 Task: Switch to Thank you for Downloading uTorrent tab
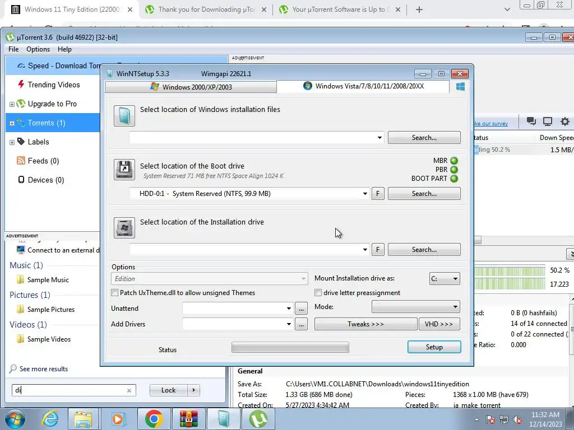click(x=206, y=10)
